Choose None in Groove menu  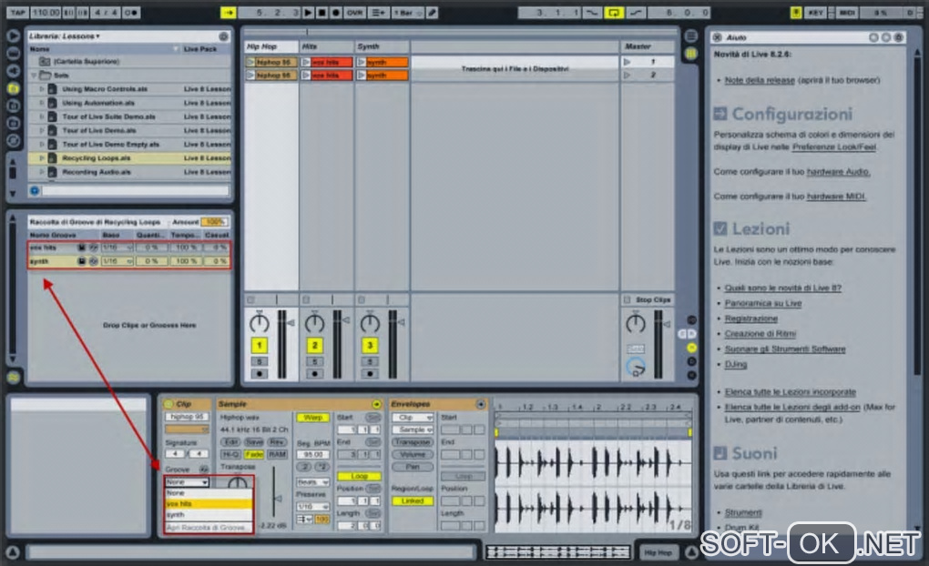tap(209, 492)
